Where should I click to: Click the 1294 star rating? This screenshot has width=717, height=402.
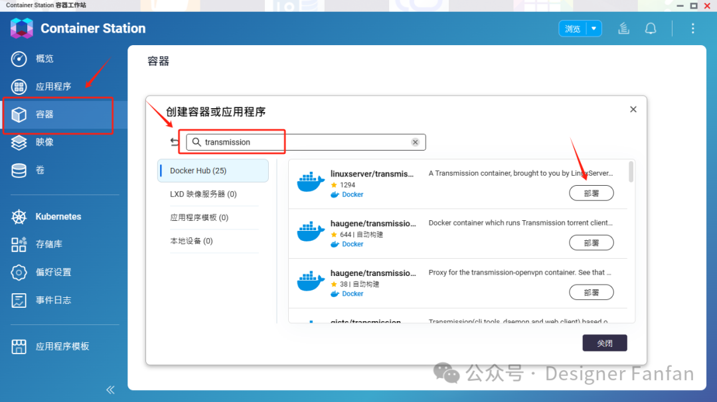tap(343, 185)
